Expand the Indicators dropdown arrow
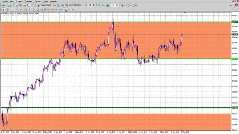The image size is (239, 134). [x=124, y=5]
